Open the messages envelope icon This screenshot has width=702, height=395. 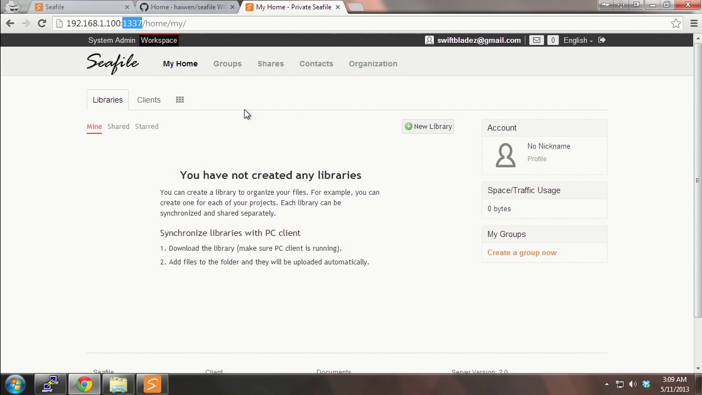(x=536, y=40)
